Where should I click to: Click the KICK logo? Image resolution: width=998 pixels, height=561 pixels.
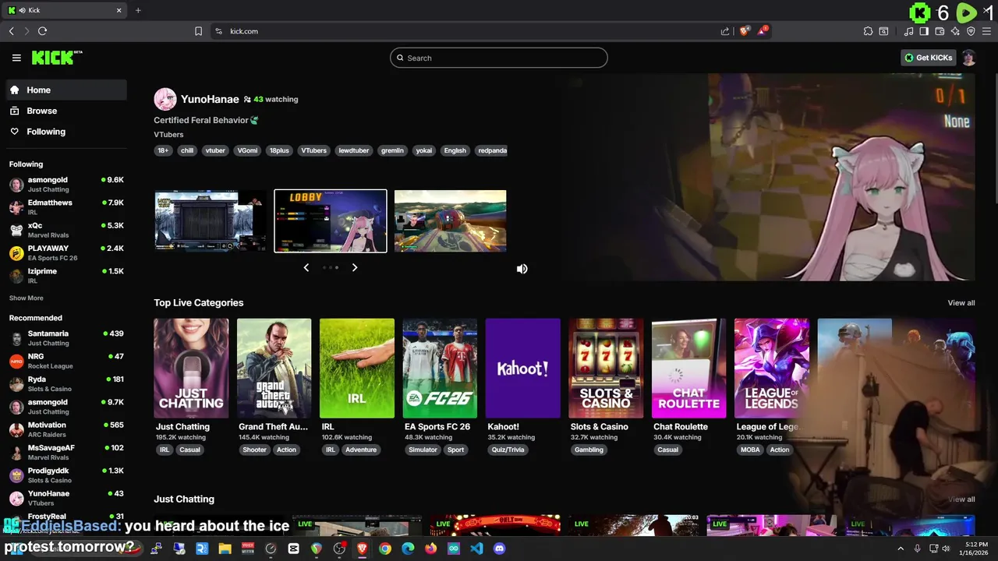56,58
